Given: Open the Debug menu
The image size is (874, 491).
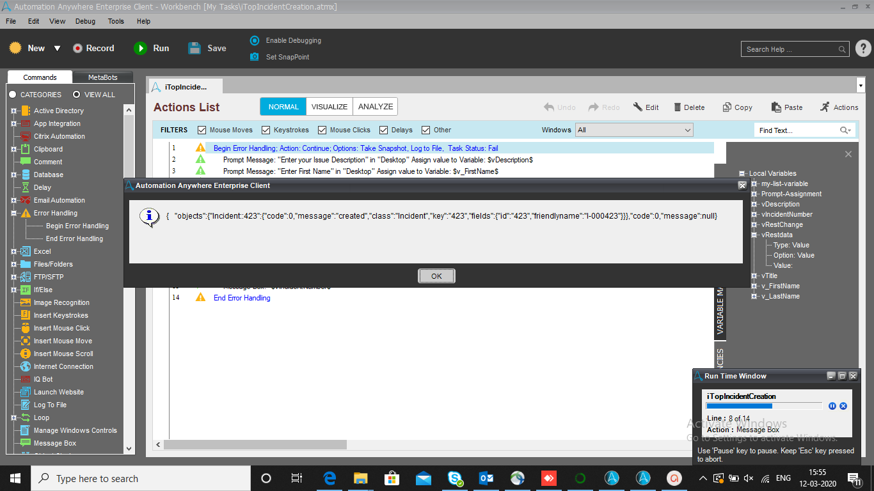Looking at the screenshot, I should [85, 21].
